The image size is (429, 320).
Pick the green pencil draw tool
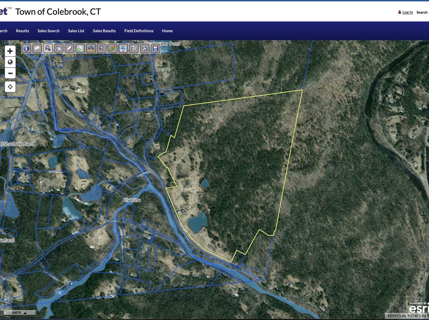click(x=112, y=49)
